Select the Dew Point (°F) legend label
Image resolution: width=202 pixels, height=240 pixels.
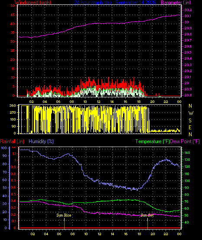coord(185,141)
